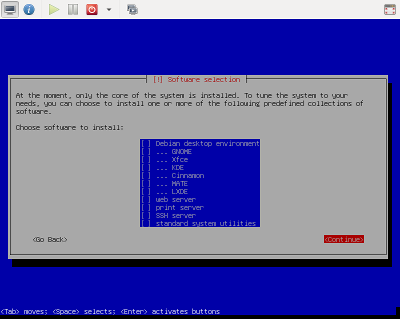The width and height of the screenshot is (400, 319).
Task: Click the keyboard hints status line
Action: pyautogui.click(x=110, y=311)
